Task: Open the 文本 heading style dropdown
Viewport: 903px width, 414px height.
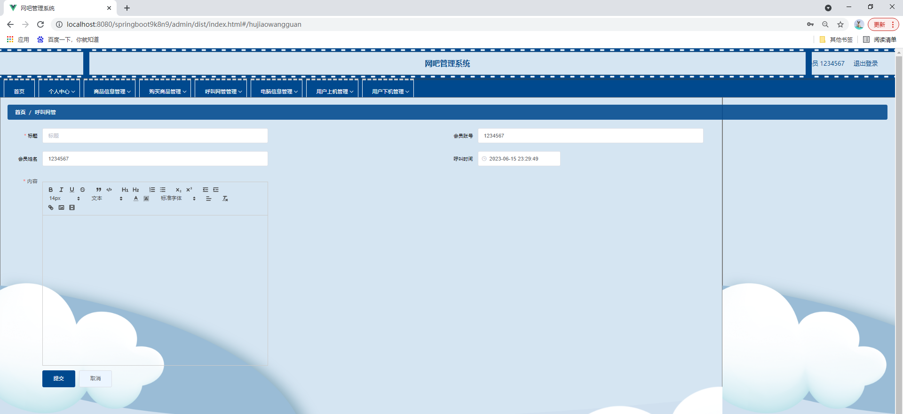Action: click(107, 199)
